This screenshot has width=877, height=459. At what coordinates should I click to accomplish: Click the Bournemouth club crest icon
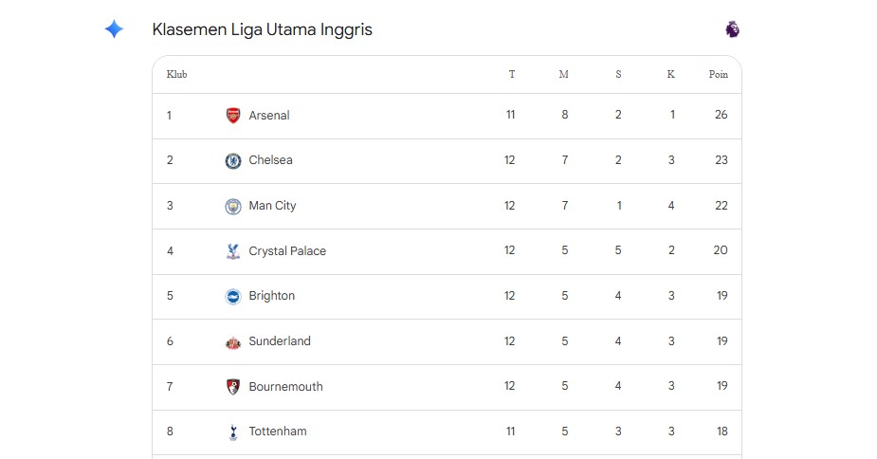[233, 387]
